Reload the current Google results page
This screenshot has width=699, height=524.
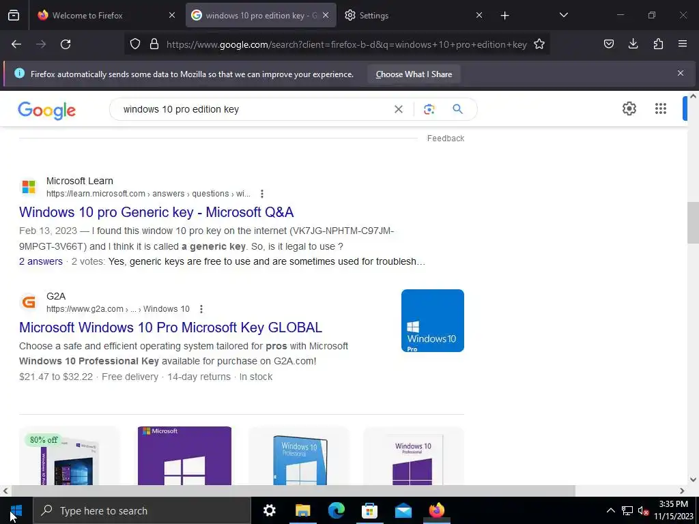66,44
